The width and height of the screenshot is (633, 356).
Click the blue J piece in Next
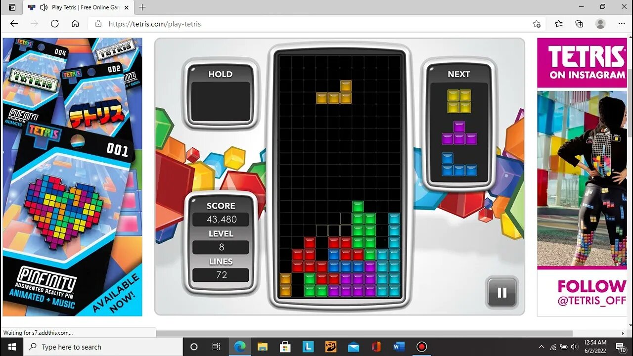pos(459,164)
